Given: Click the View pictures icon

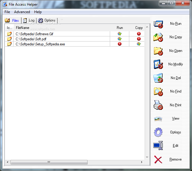Looking at the screenshot, I should (158, 119).
